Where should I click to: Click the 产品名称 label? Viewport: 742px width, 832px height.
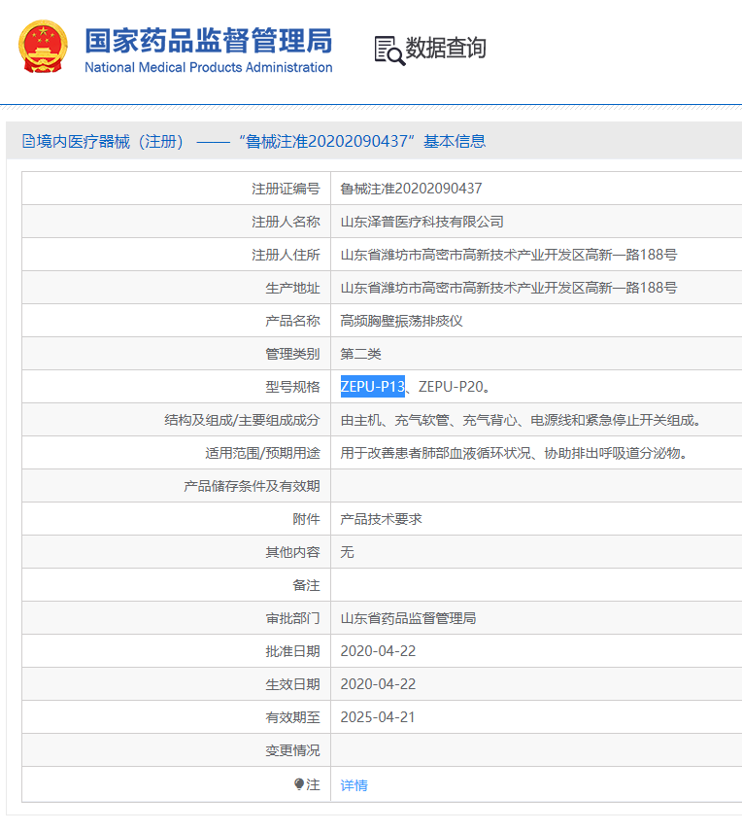(x=292, y=321)
